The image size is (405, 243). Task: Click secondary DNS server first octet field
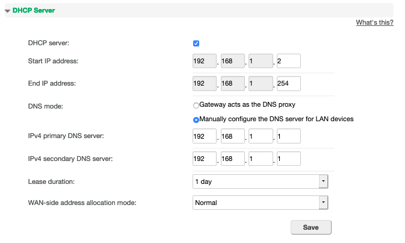pos(205,159)
